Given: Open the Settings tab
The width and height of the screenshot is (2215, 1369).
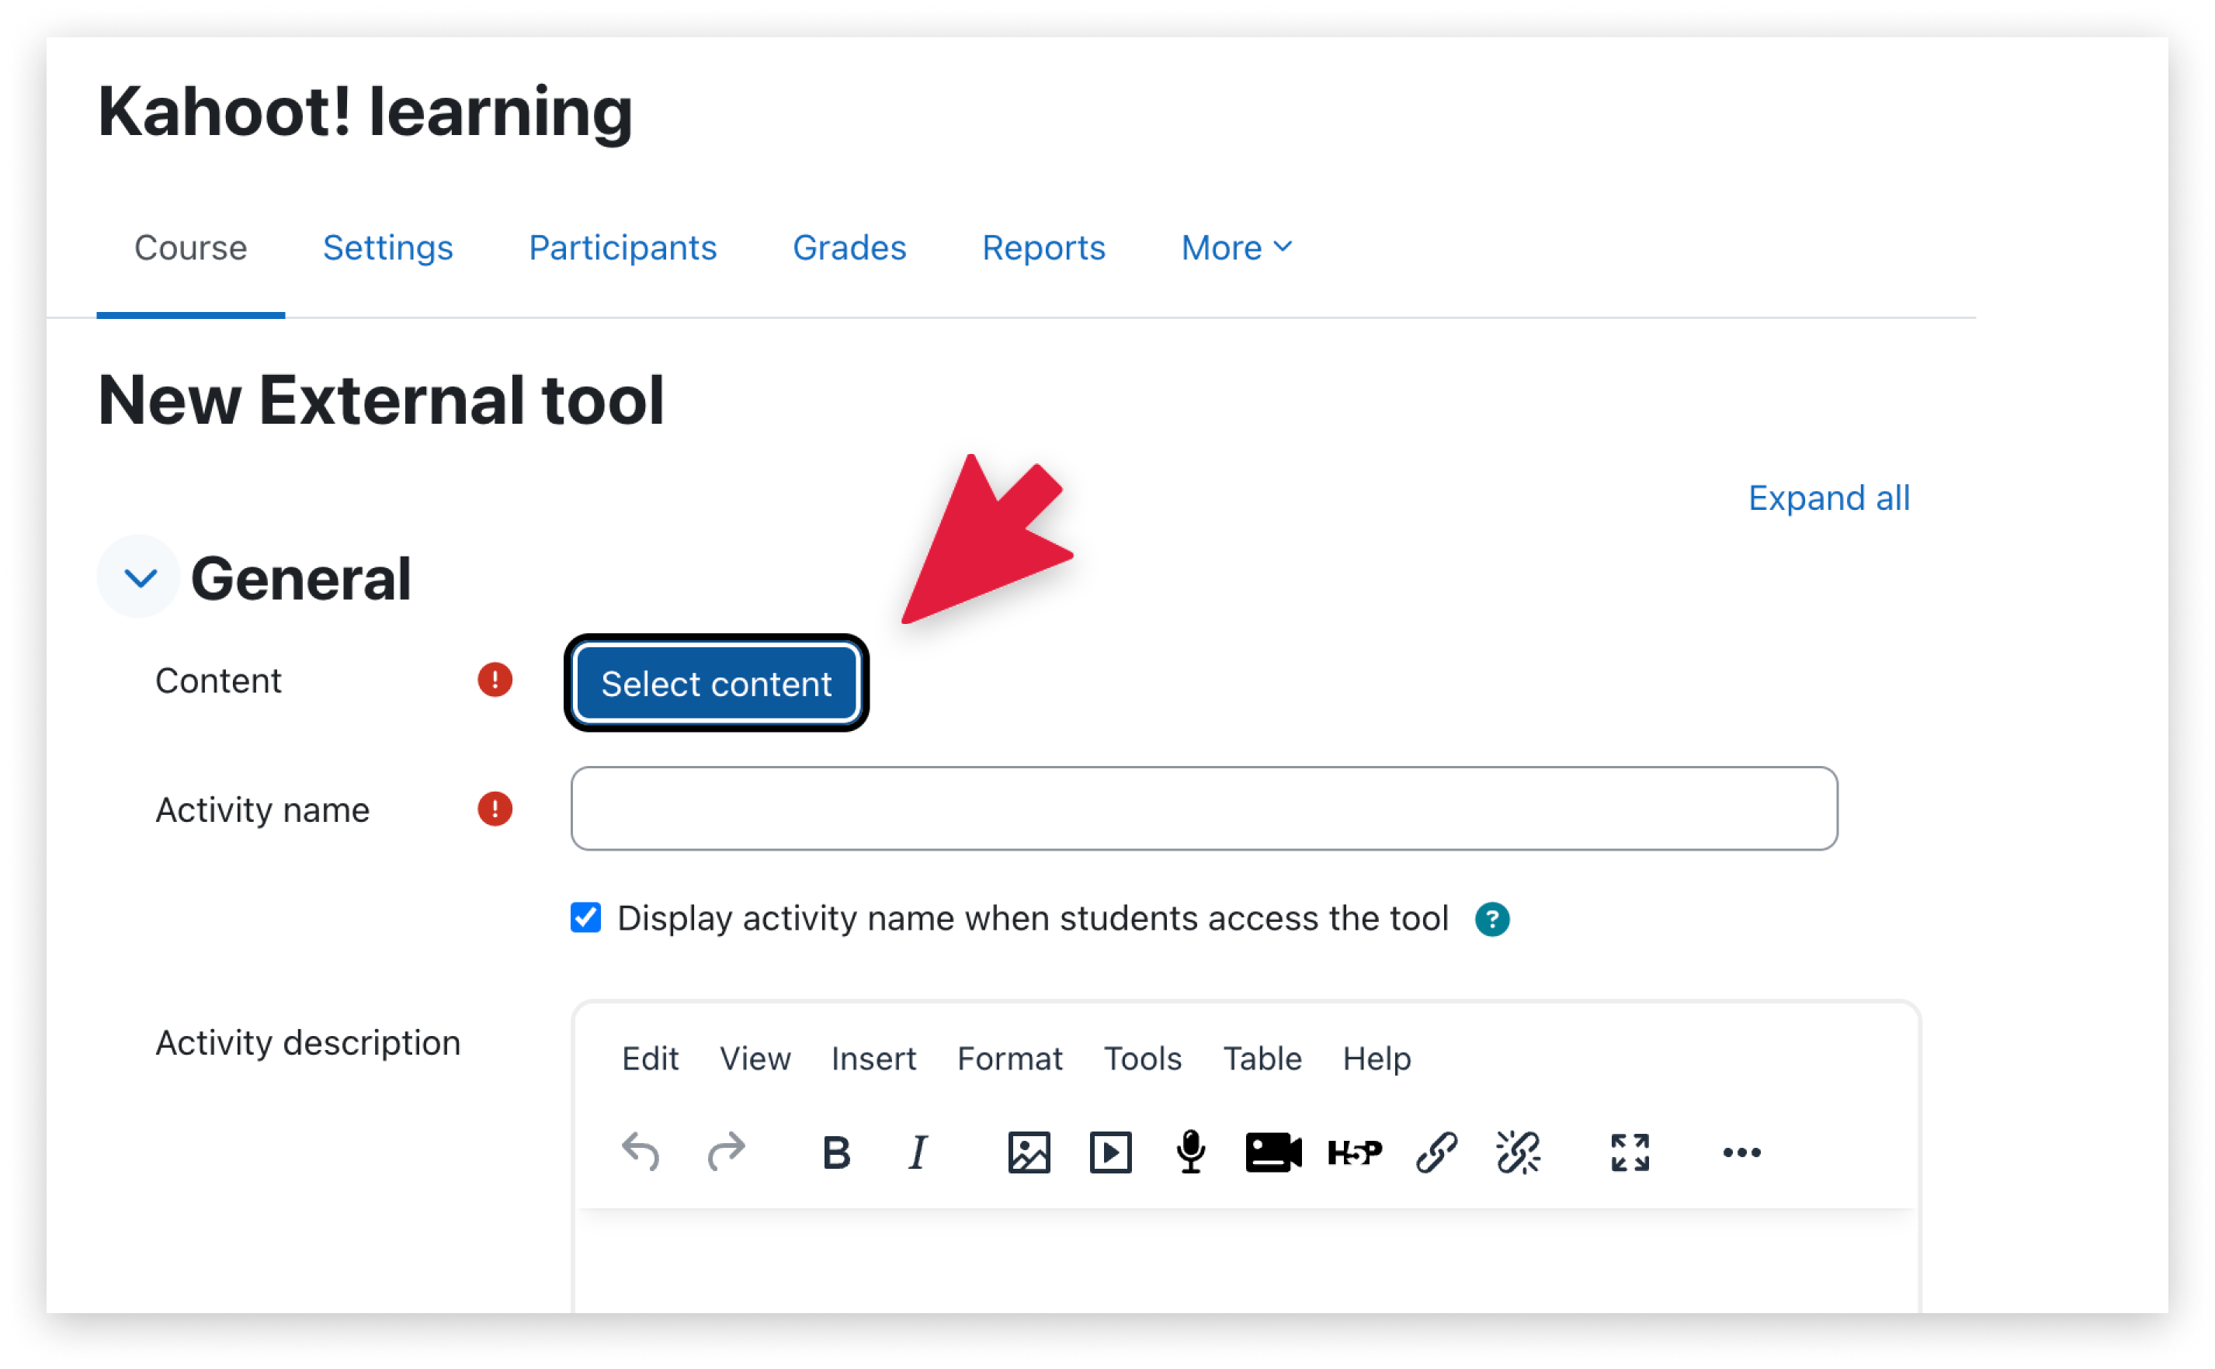Looking at the screenshot, I should point(387,247).
